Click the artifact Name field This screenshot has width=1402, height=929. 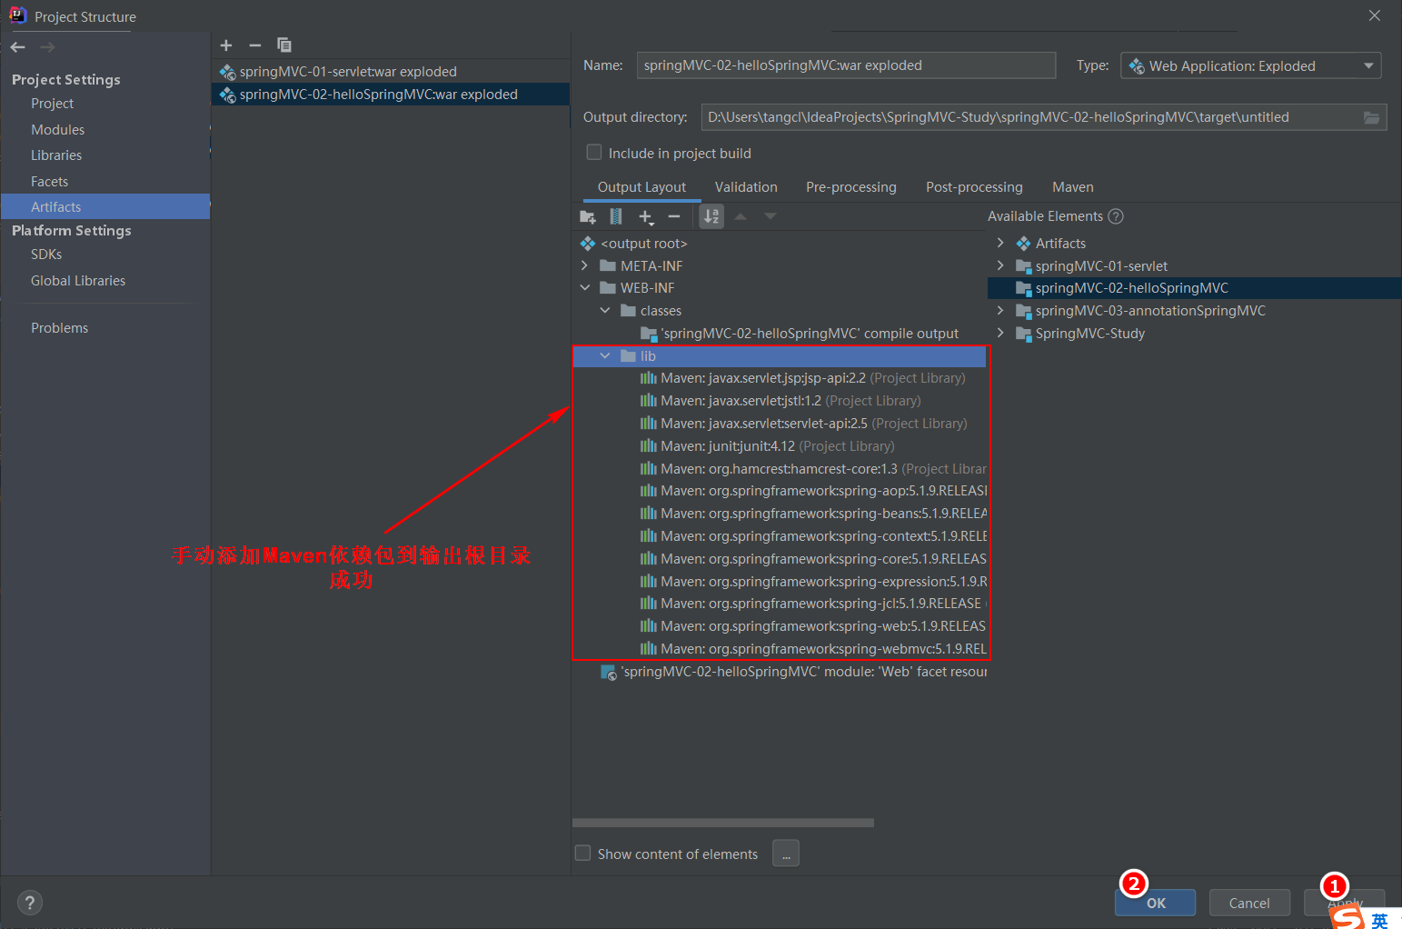point(846,65)
